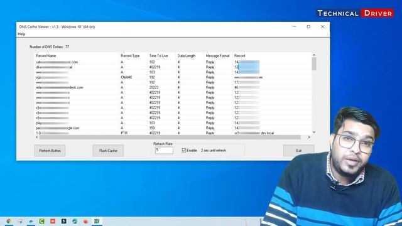The width and height of the screenshot is (402, 226).
Task: Click the horizontal scrollbar right arrow
Action: point(309,137)
